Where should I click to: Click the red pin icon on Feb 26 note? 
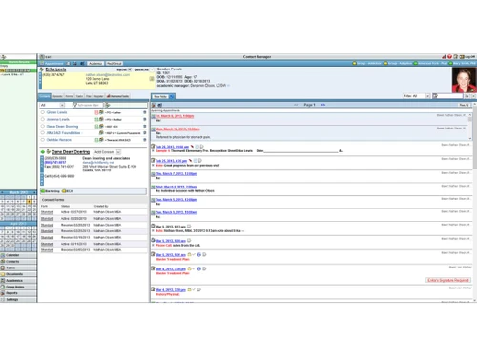[192, 147]
